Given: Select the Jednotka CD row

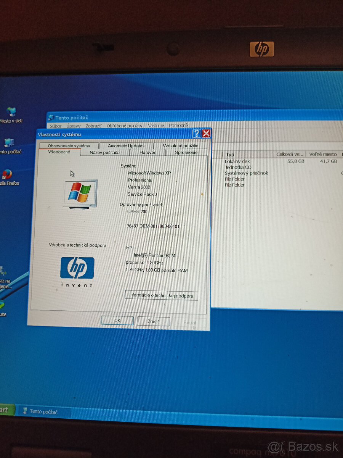Looking at the screenshot, I should click(x=238, y=167).
